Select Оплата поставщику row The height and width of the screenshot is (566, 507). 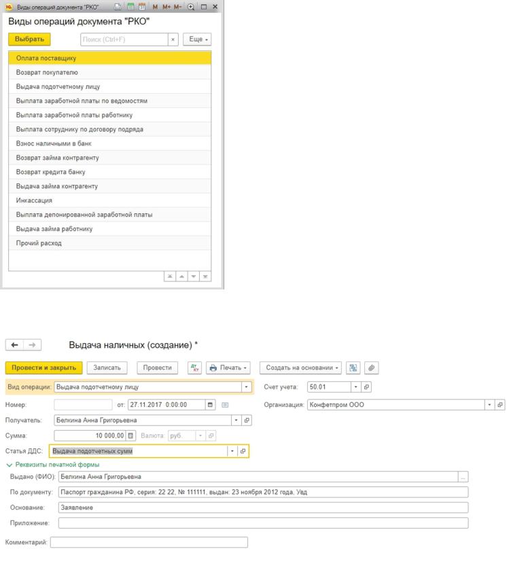(110, 58)
